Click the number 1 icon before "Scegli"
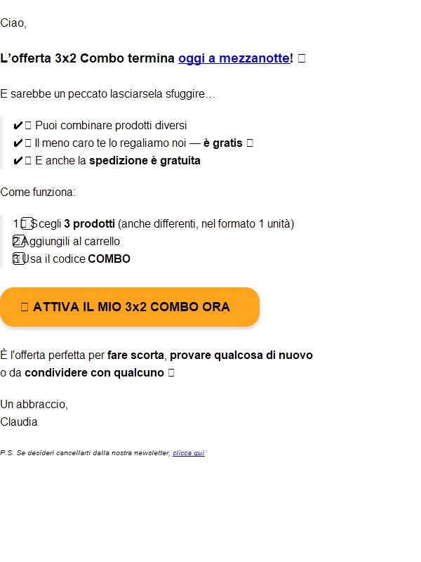Screen dimensions: 421x562 click(21, 224)
